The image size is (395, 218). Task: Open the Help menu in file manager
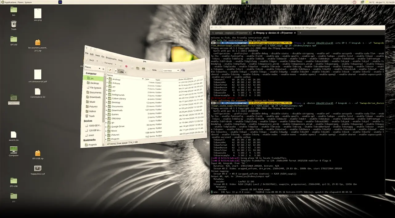pos(120,60)
